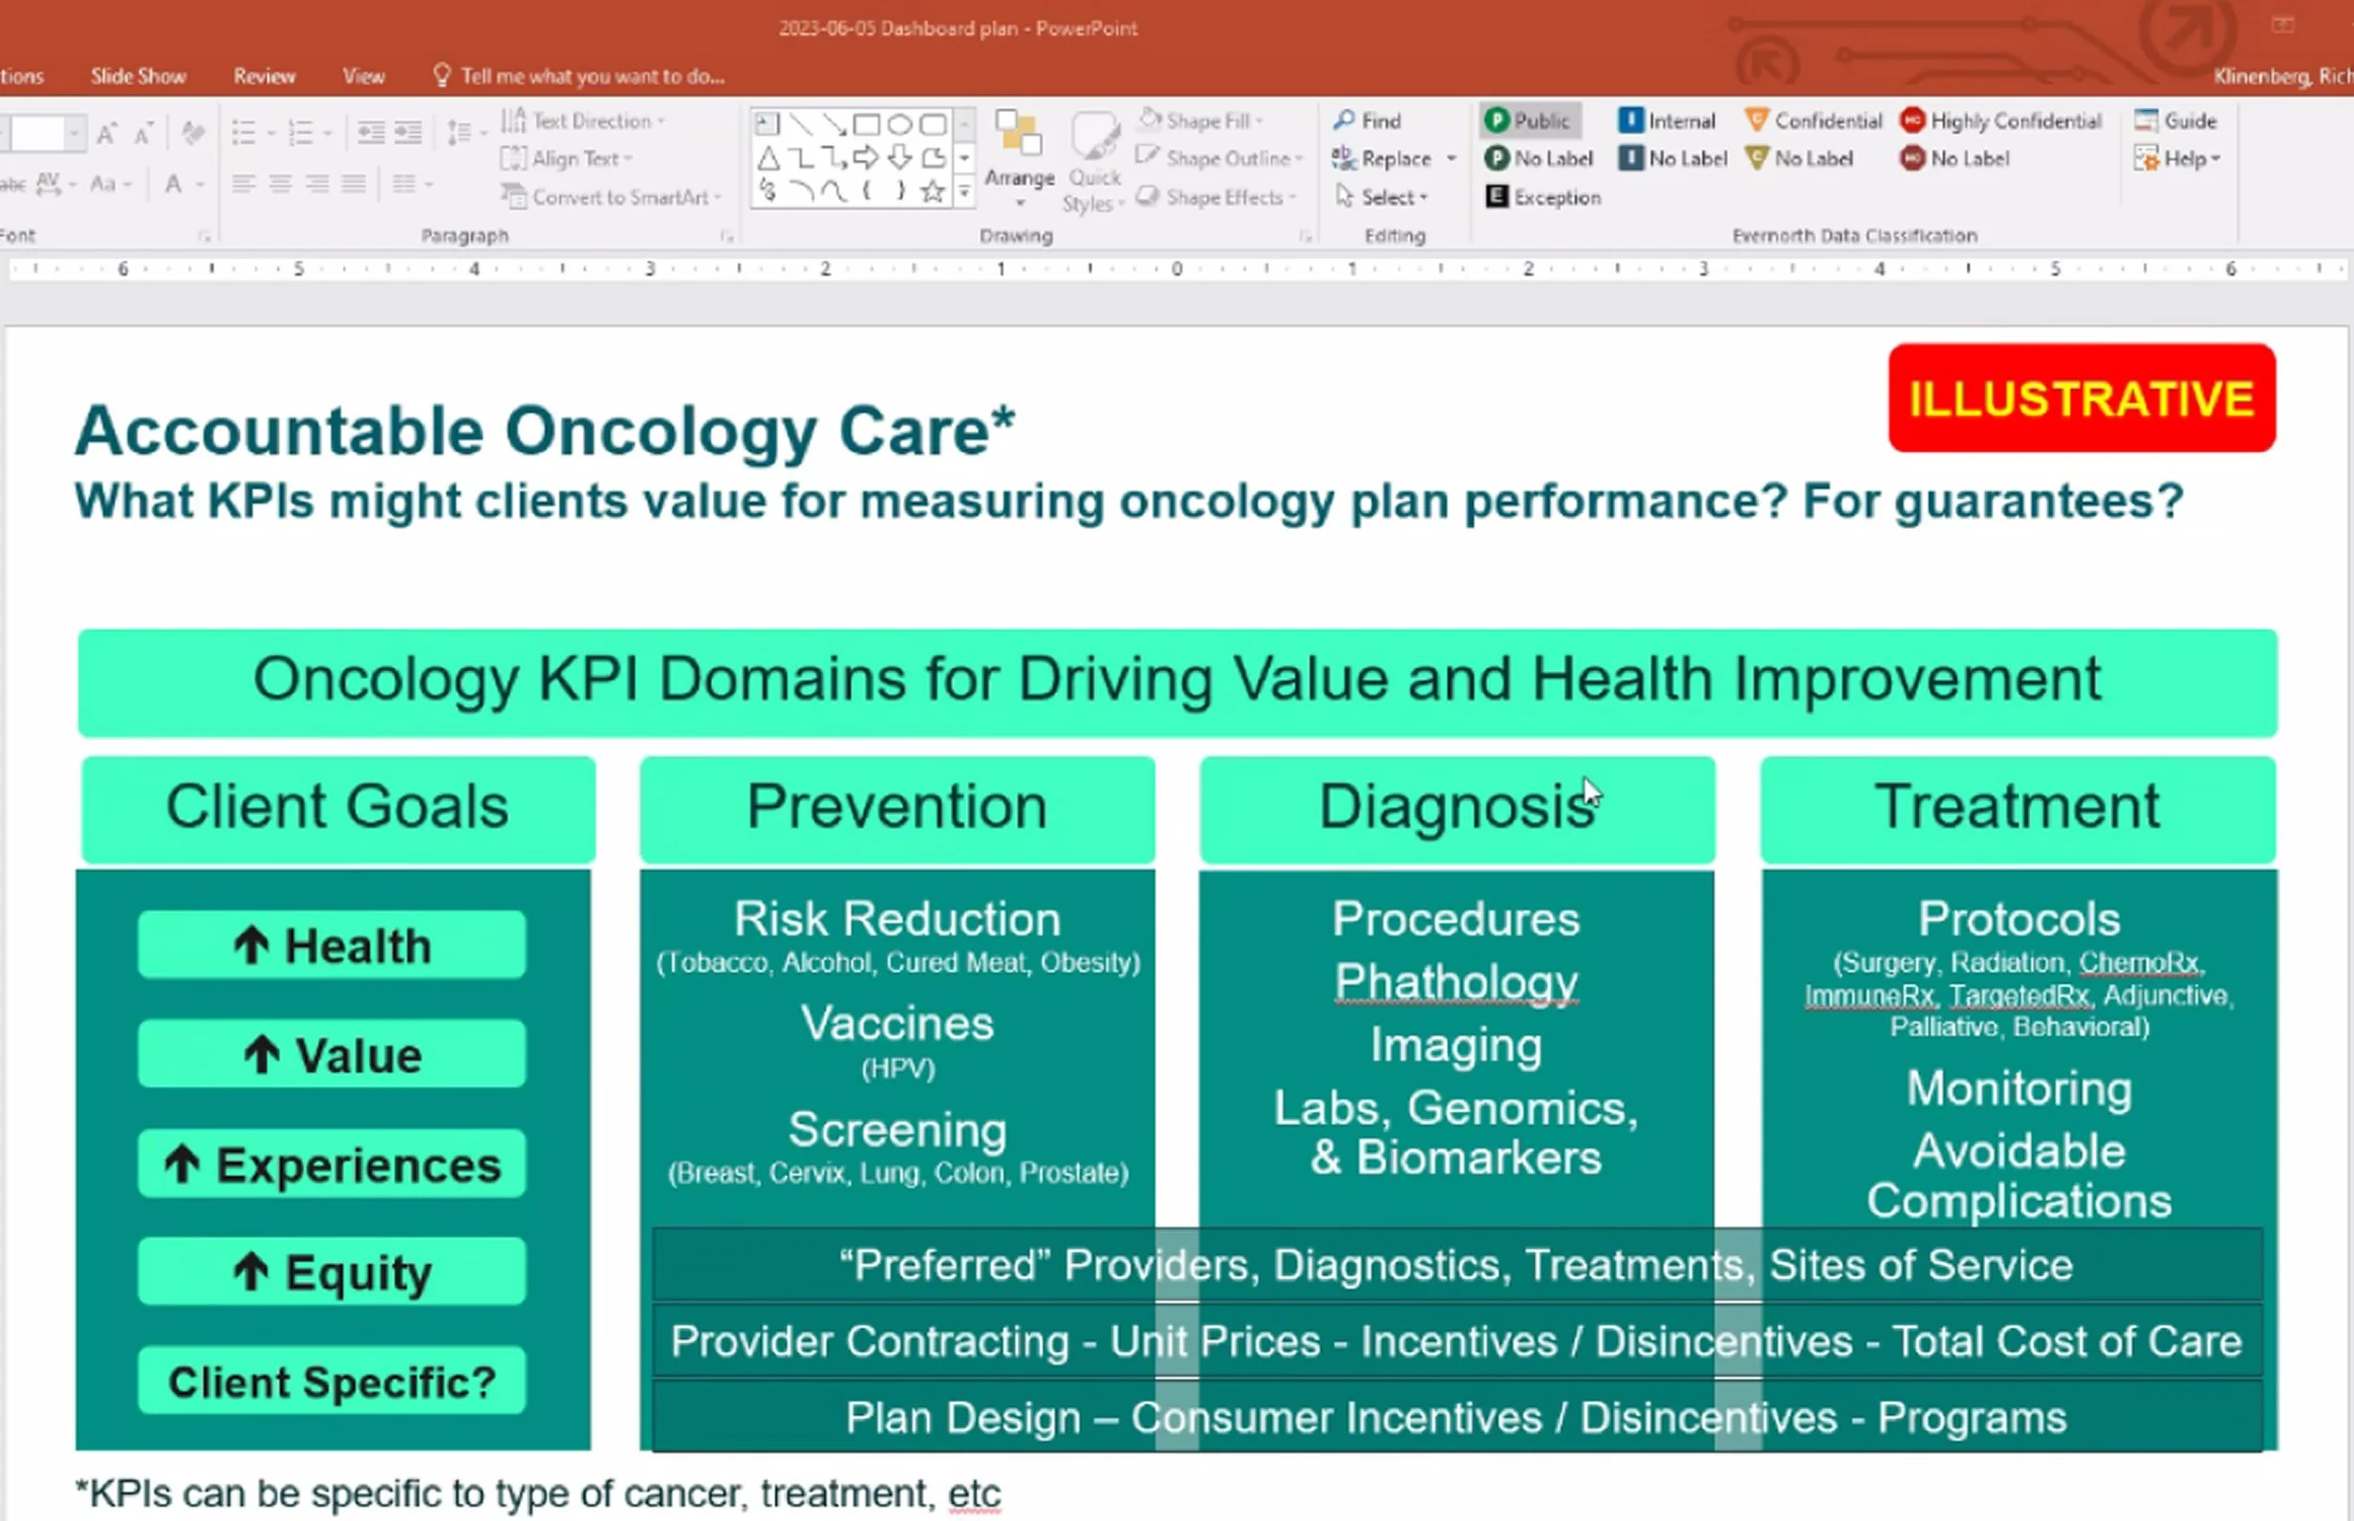Open the Slide Show tab
The height and width of the screenshot is (1521, 2354).
tap(138, 76)
